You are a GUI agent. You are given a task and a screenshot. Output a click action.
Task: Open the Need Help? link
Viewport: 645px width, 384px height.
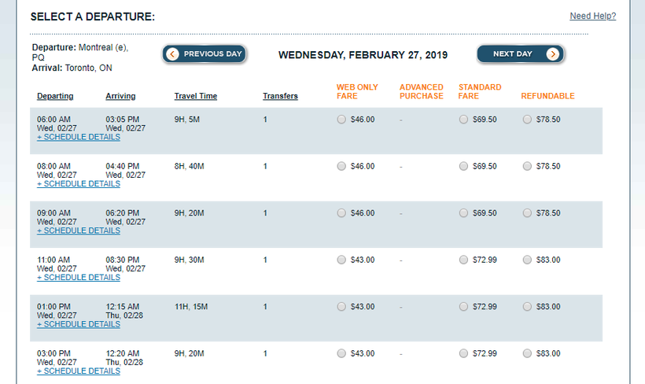[592, 17]
